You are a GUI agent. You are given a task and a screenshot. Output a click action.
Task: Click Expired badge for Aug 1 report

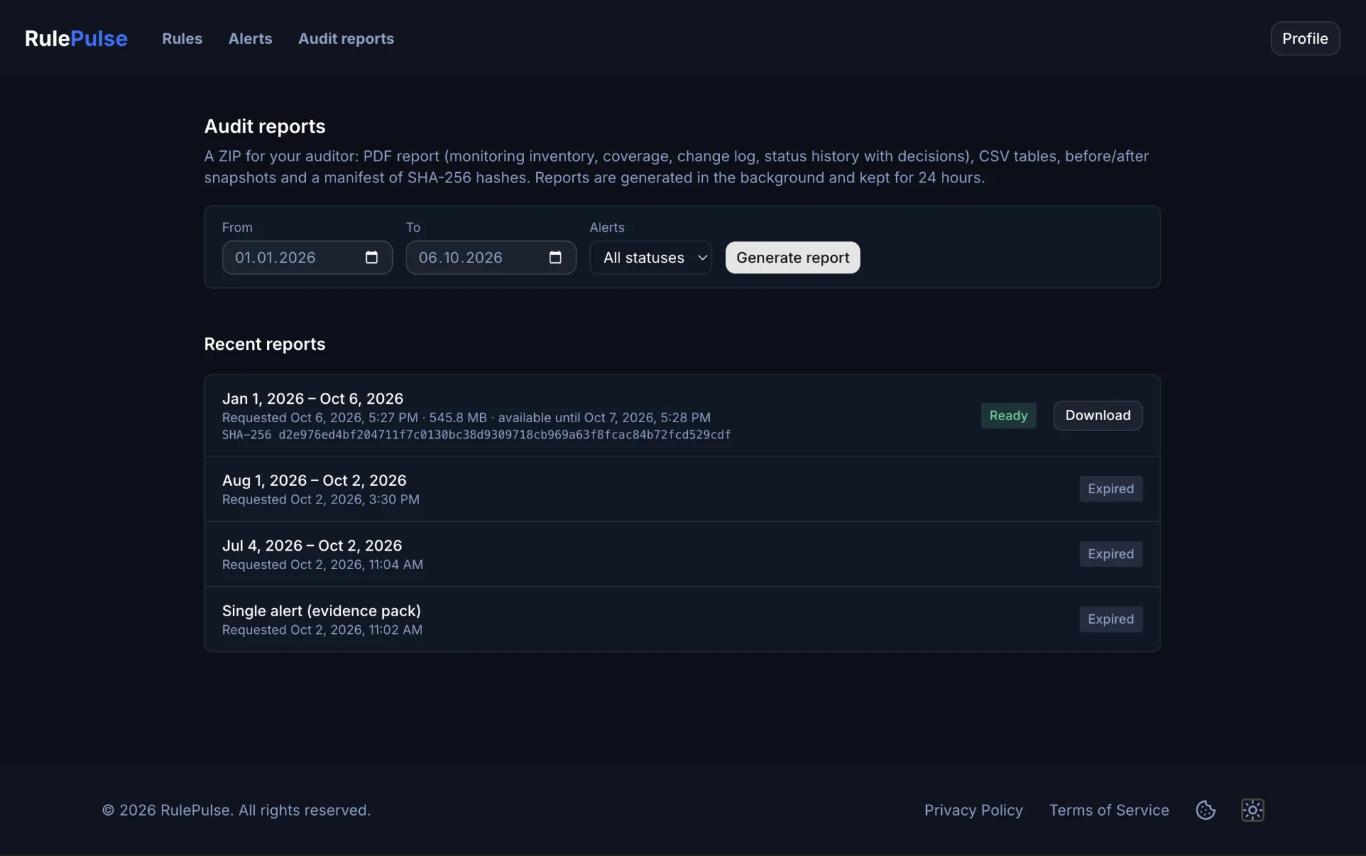(x=1111, y=489)
